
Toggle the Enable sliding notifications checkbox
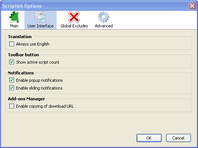(x=11, y=88)
